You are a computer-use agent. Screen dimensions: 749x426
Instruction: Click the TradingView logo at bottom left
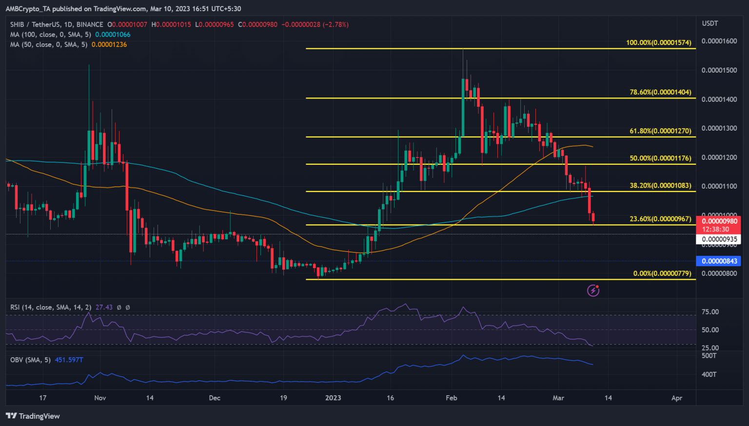33,416
